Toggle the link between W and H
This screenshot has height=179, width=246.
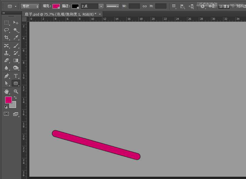[145, 6]
